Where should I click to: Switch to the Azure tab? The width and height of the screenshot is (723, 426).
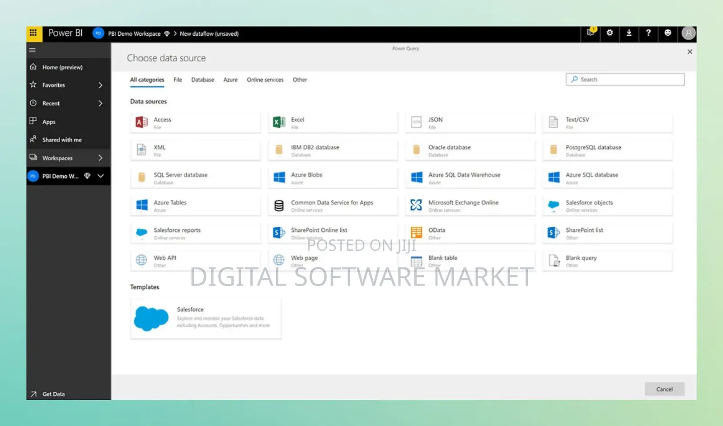point(230,80)
